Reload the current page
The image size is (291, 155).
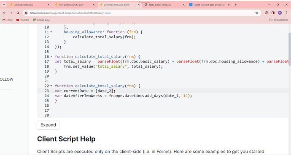(x=18, y=13)
